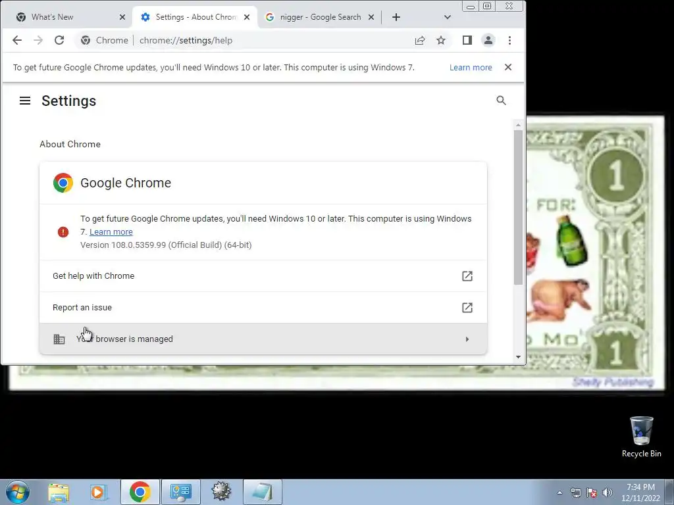The image size is (674, 505).
Task: Show hidden system tray icons
Action: (559, 493)
